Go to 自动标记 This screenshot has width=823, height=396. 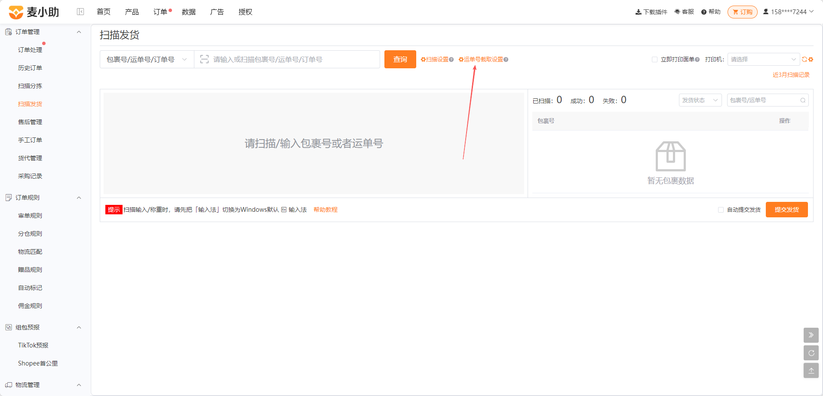[x=30, y=288]
